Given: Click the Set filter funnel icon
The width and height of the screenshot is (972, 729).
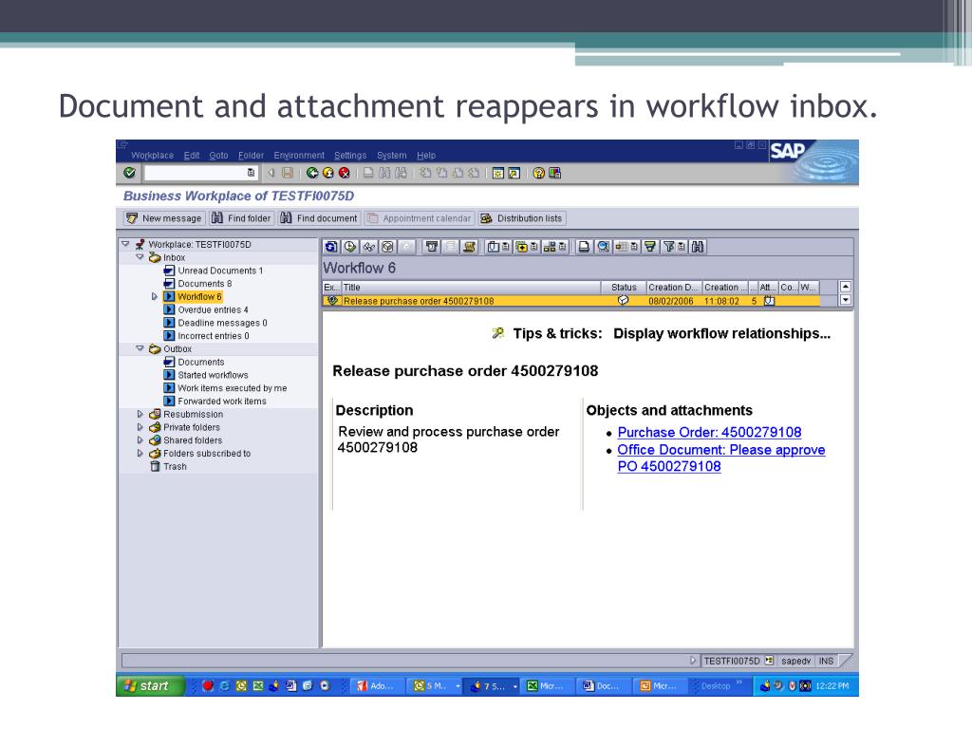Looking at the screenshot, I should 669,247.
